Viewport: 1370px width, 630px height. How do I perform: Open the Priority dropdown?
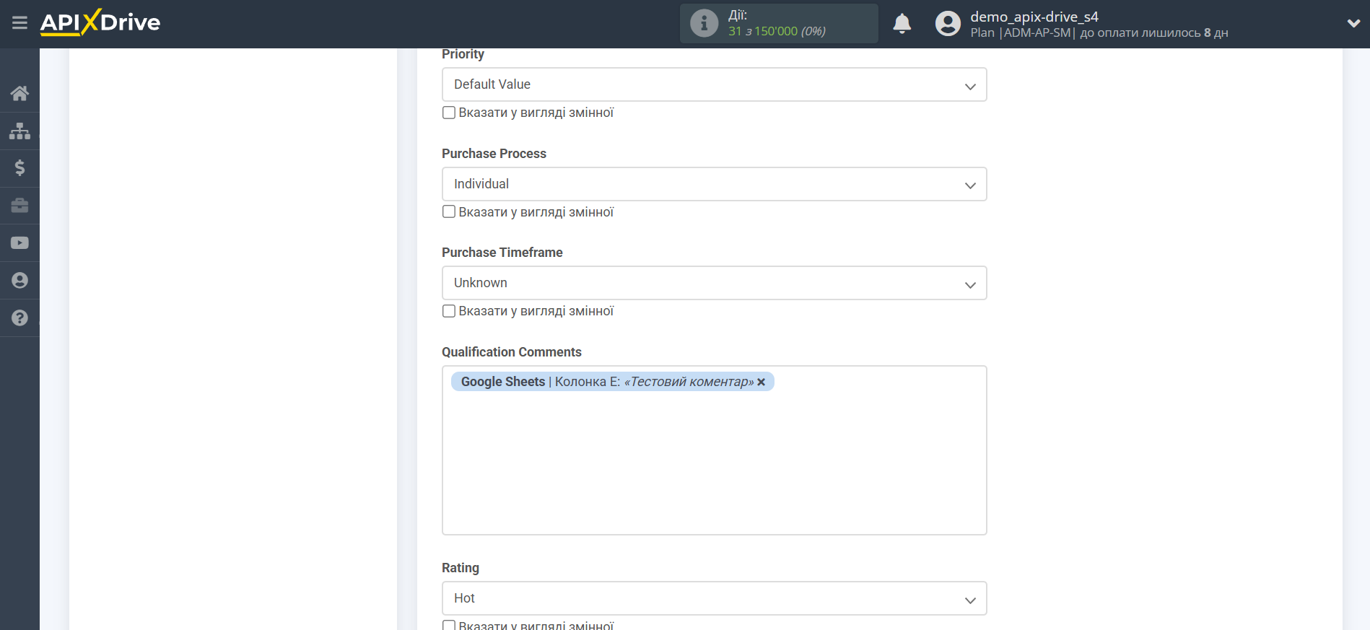tap(714, 84)
